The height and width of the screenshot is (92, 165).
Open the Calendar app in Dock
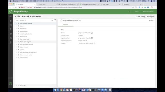[68, 90]
